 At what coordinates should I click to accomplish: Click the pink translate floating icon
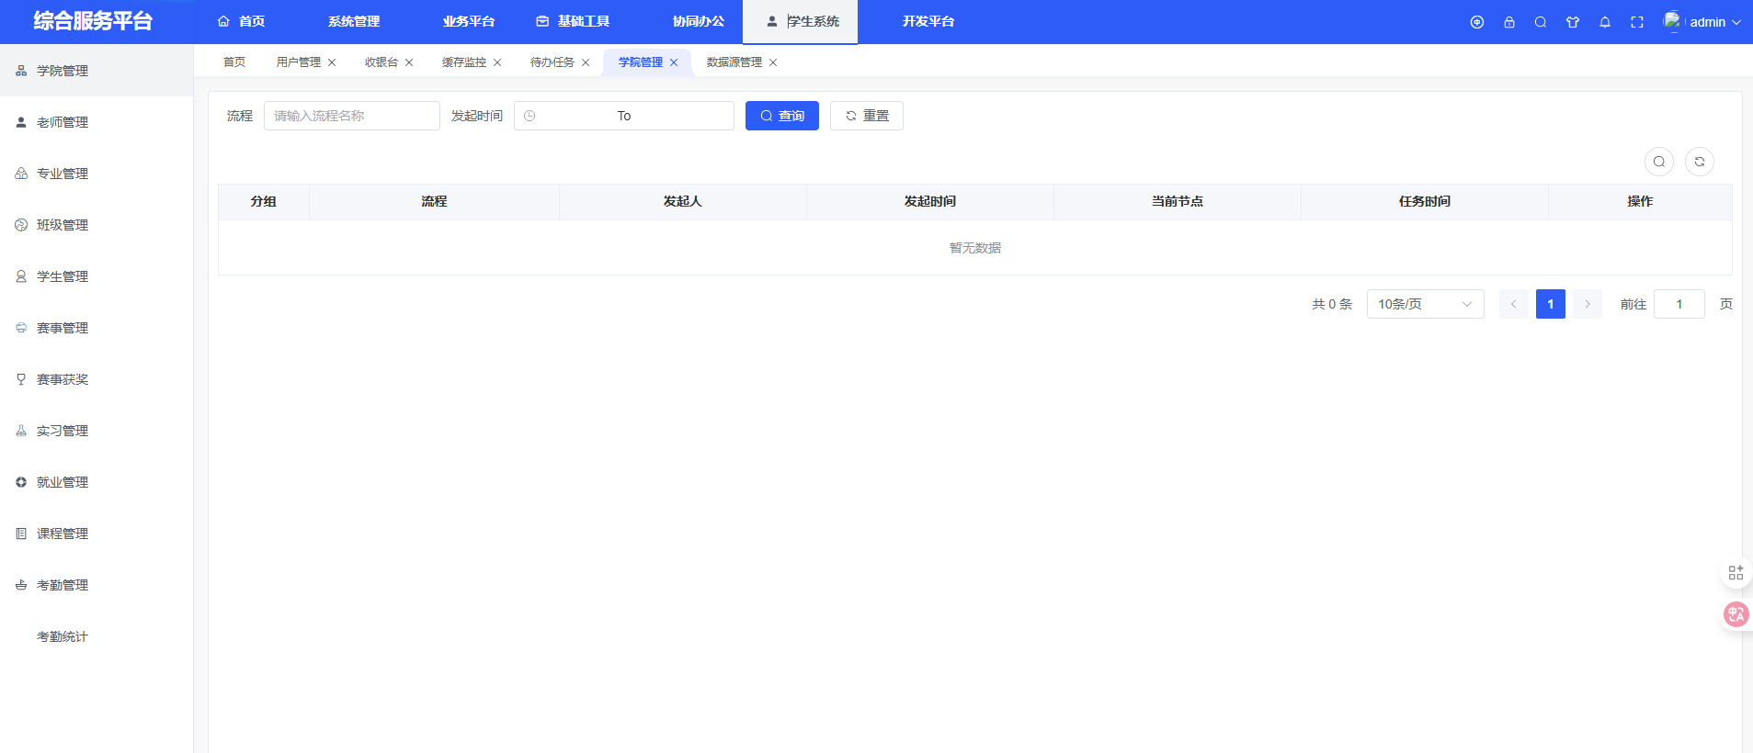(1736, 614)
